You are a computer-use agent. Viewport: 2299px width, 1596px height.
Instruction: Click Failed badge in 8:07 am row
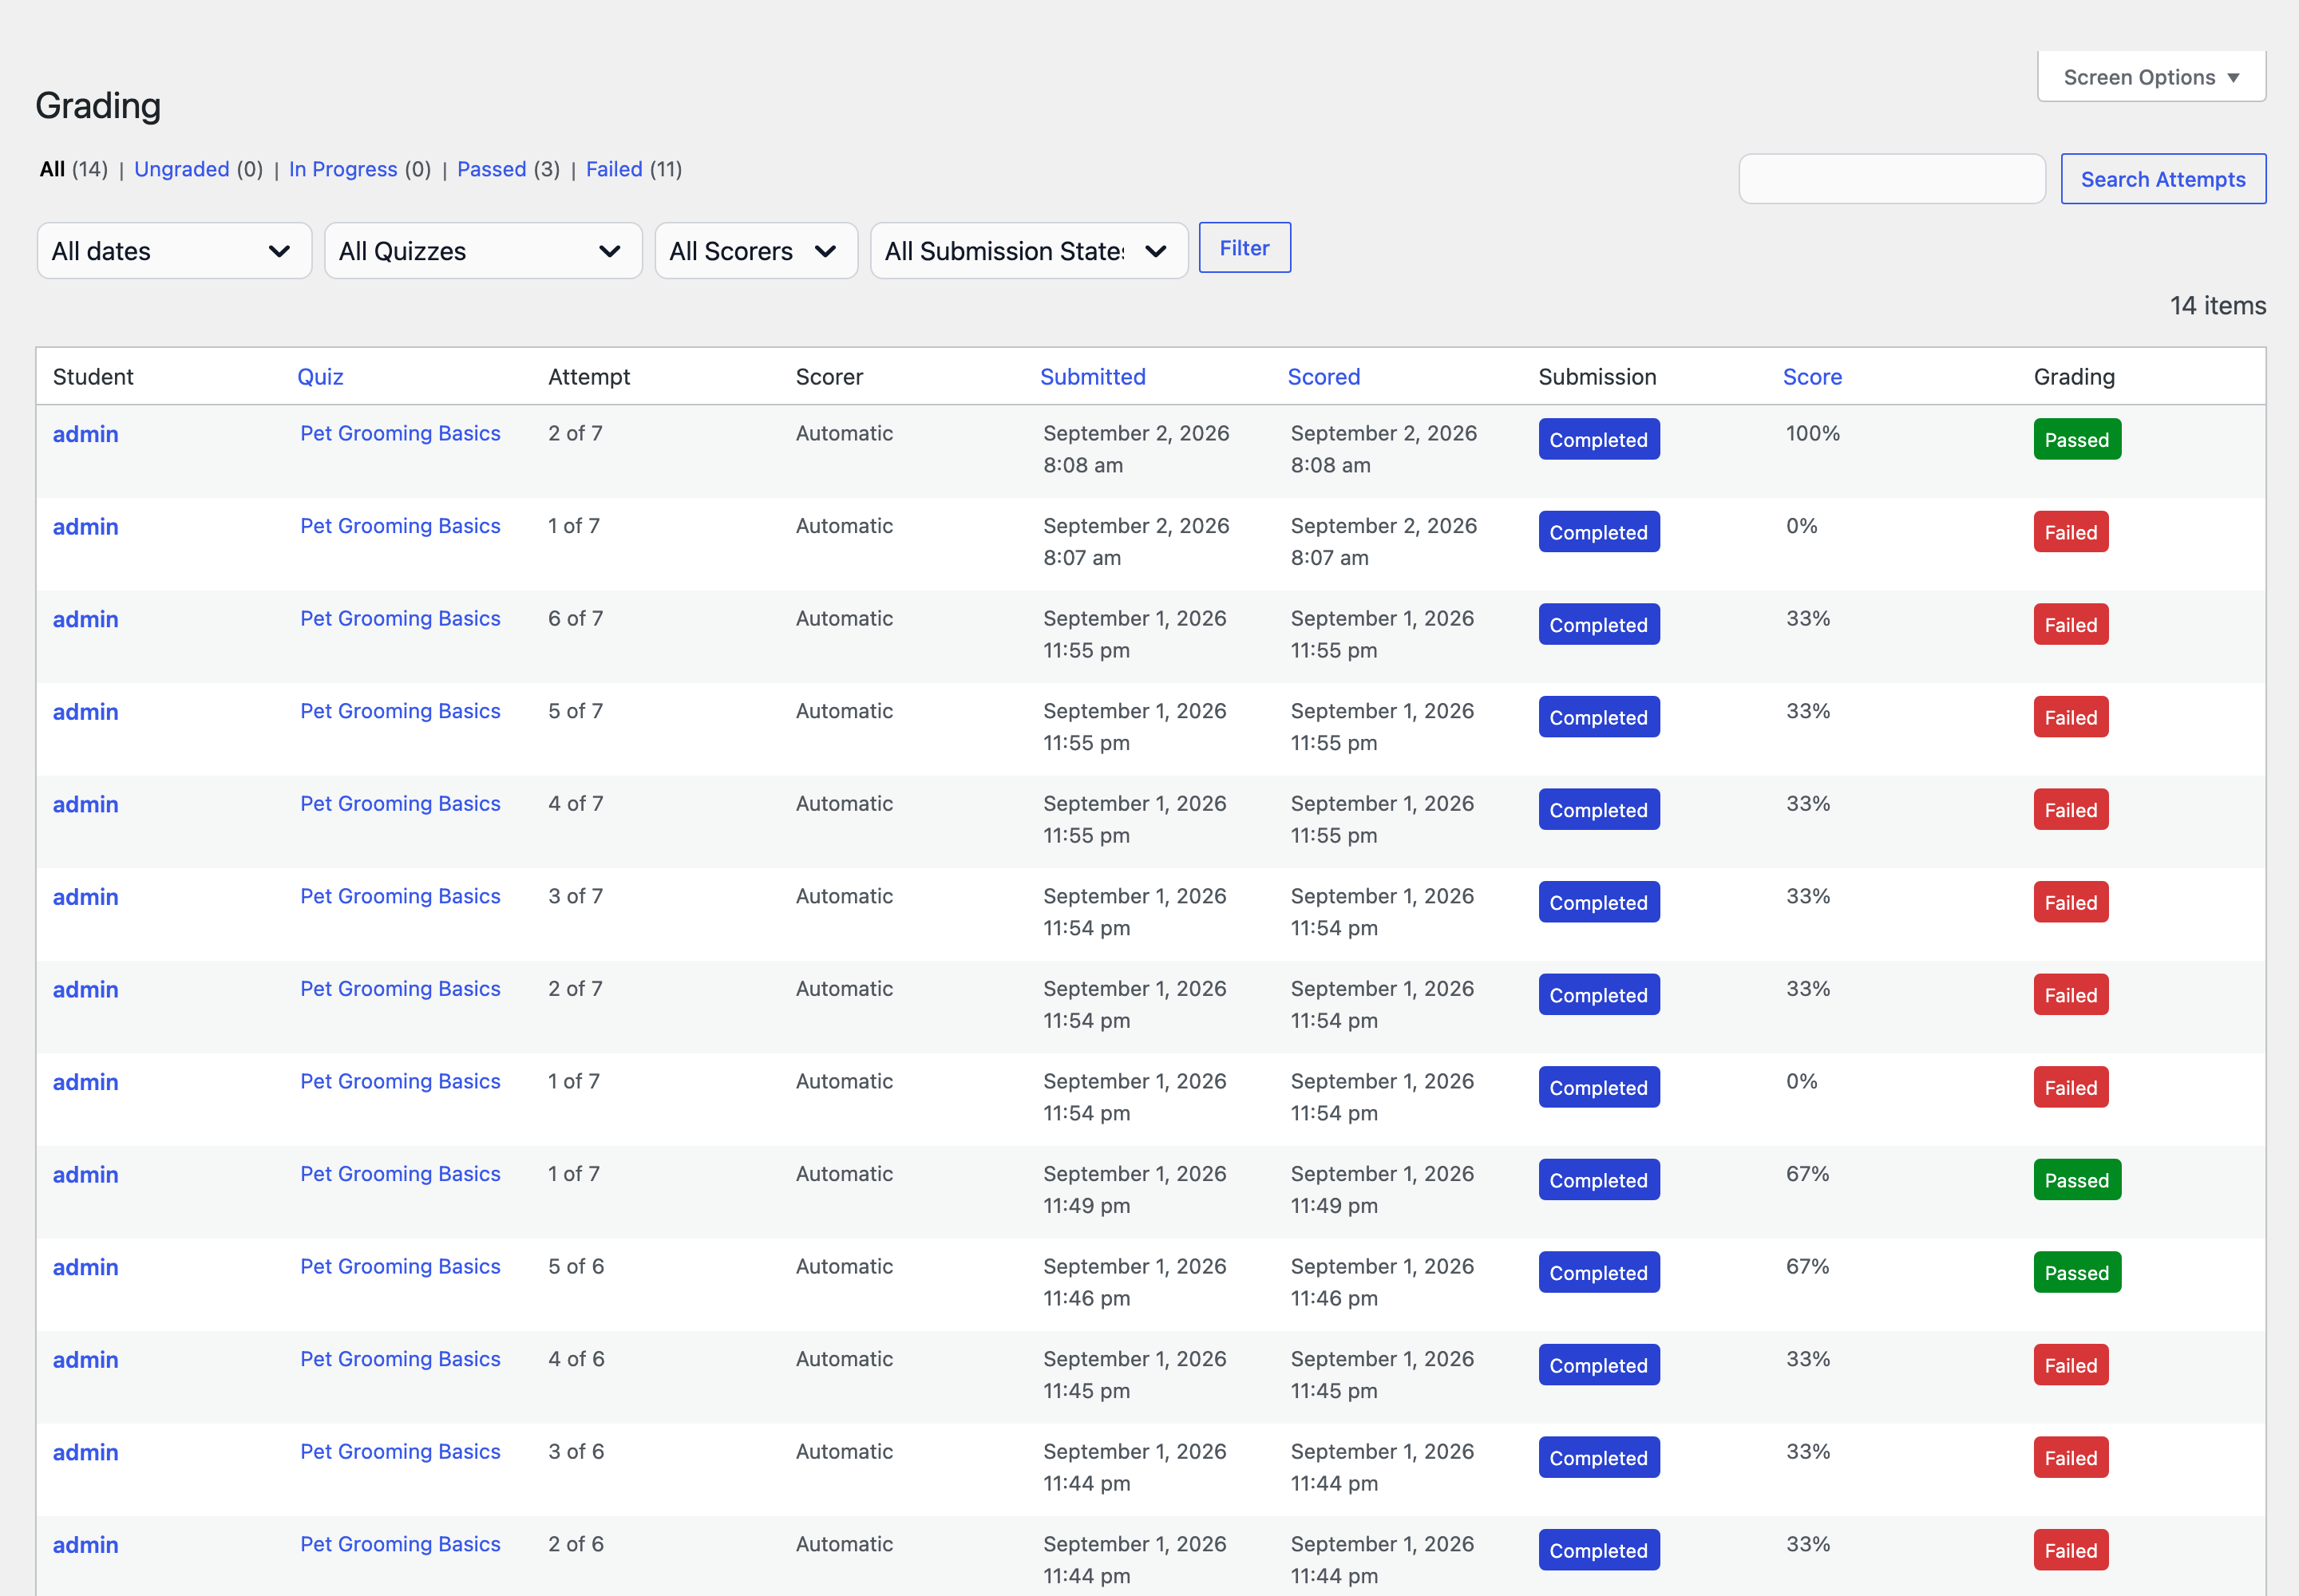[x=2071, y=532]
